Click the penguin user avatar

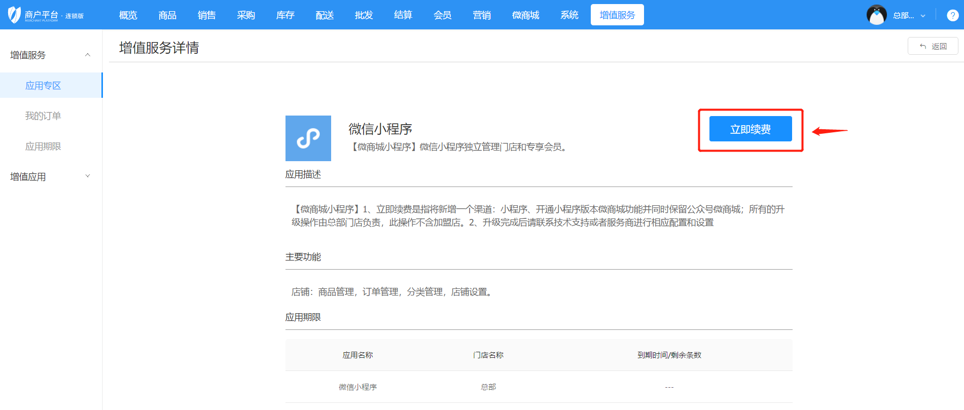[876, 15]
